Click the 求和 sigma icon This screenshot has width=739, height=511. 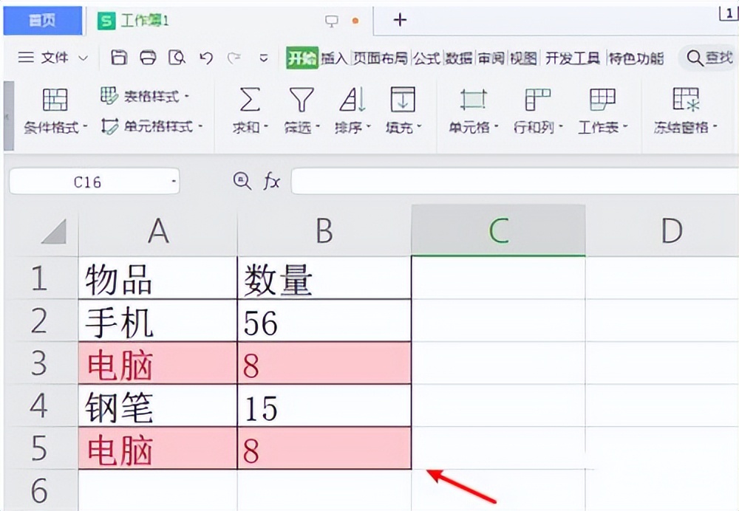(249, 100)
